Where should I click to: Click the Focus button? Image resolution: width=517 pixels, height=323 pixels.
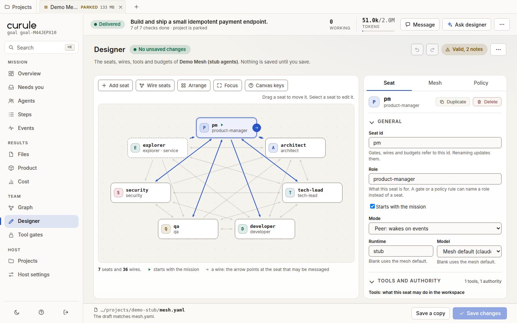(228, 85)
